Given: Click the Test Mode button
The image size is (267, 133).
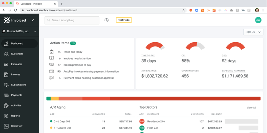Looking at the screenshot, I should [124, 20].
